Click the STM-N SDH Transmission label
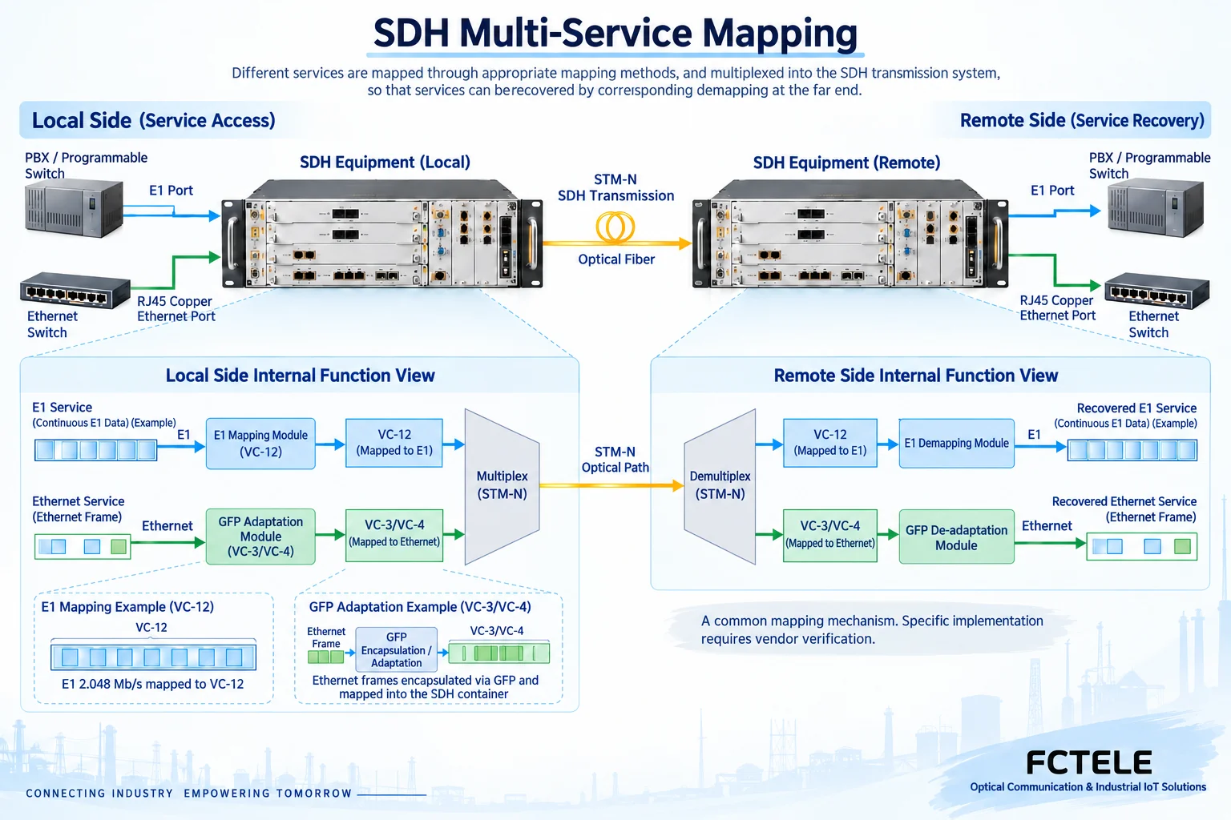The image size is (1231, 820). point(615,187)
